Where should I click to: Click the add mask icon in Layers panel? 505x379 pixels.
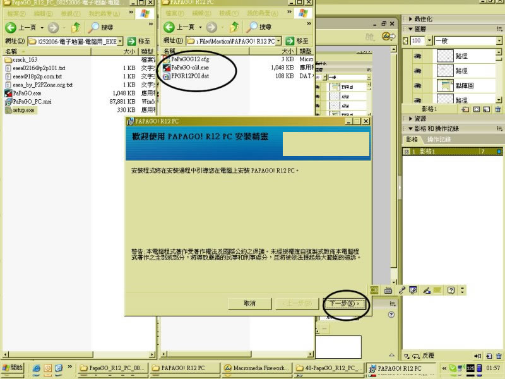[477, 109]
